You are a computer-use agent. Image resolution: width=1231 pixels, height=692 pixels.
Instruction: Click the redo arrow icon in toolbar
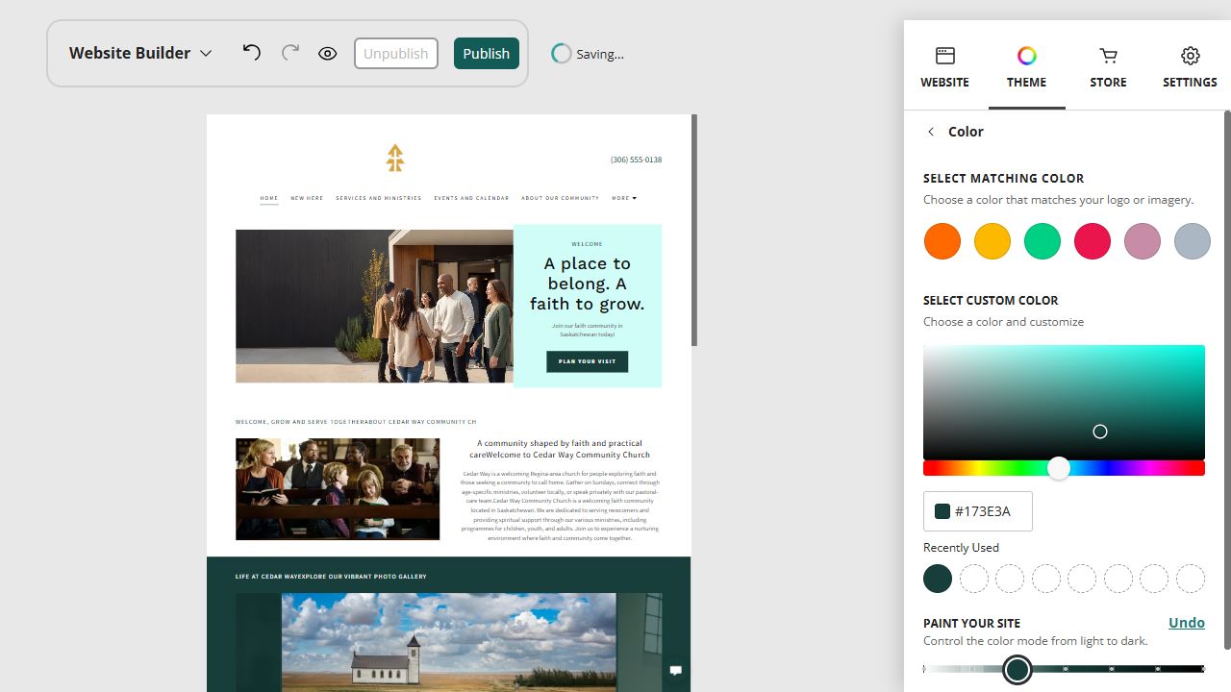(x=290, y=53)
